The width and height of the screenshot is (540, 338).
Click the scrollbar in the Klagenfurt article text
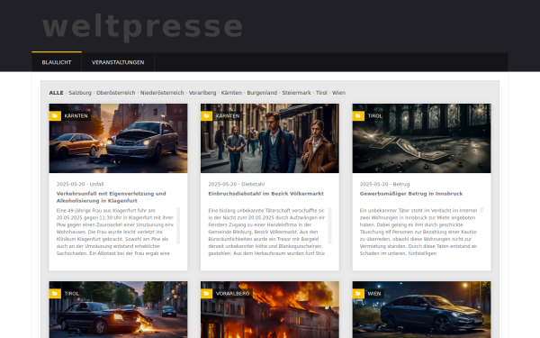pyautogui.click(x=178, y=225)
